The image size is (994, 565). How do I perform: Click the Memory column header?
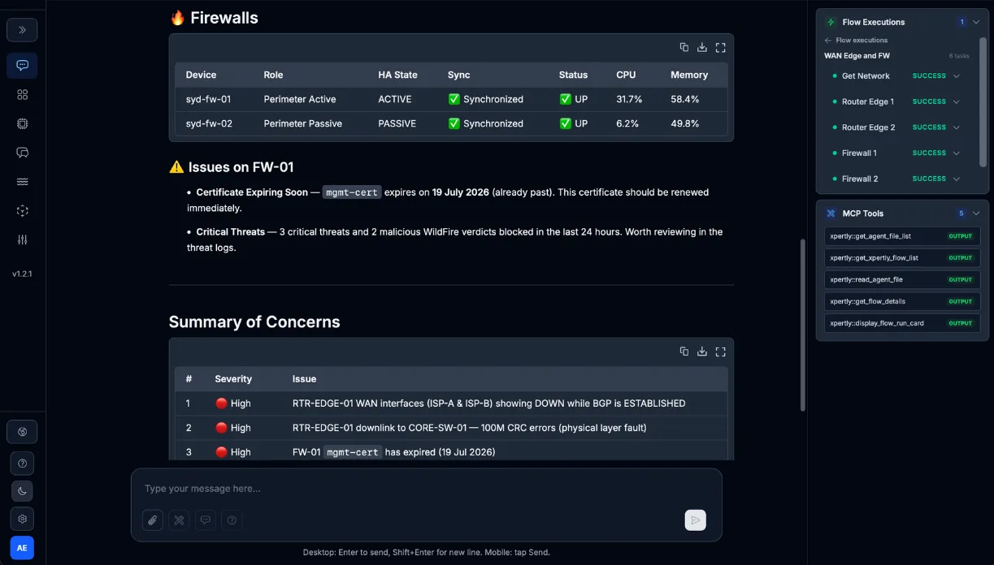689,75
